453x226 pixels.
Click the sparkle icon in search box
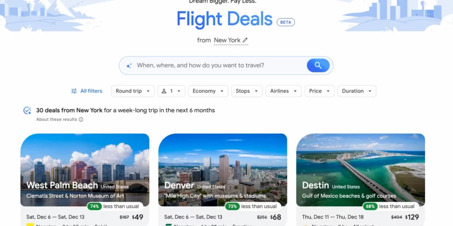[129, 66]
